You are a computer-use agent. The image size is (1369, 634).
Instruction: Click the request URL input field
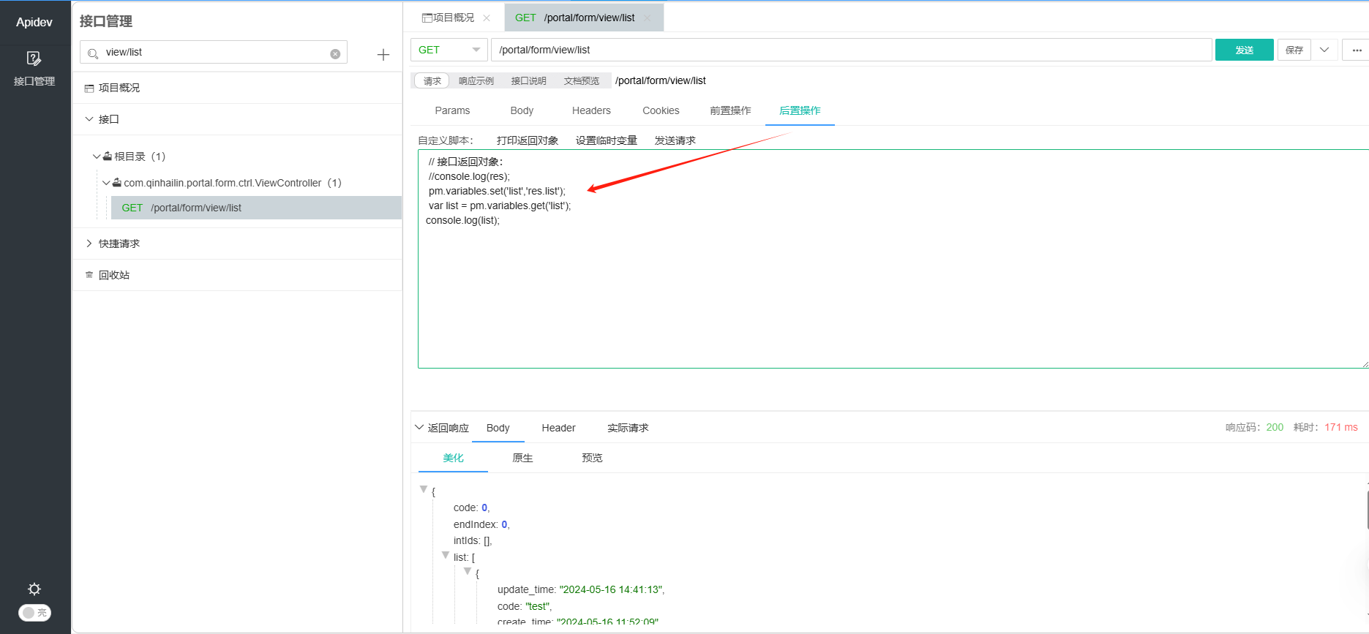[x=851, y=50]
